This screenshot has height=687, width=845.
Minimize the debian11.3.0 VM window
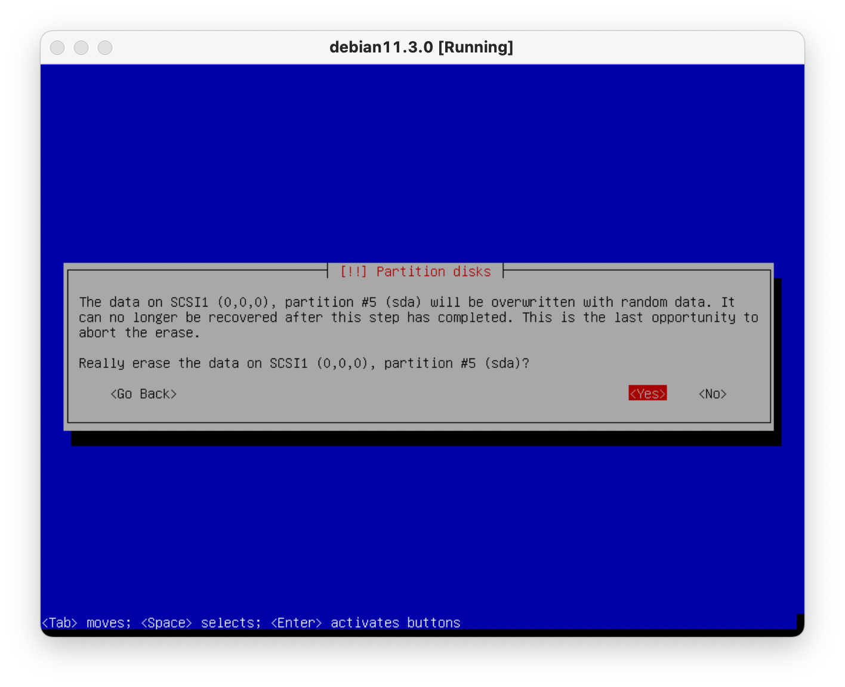(x=81, y=48)
